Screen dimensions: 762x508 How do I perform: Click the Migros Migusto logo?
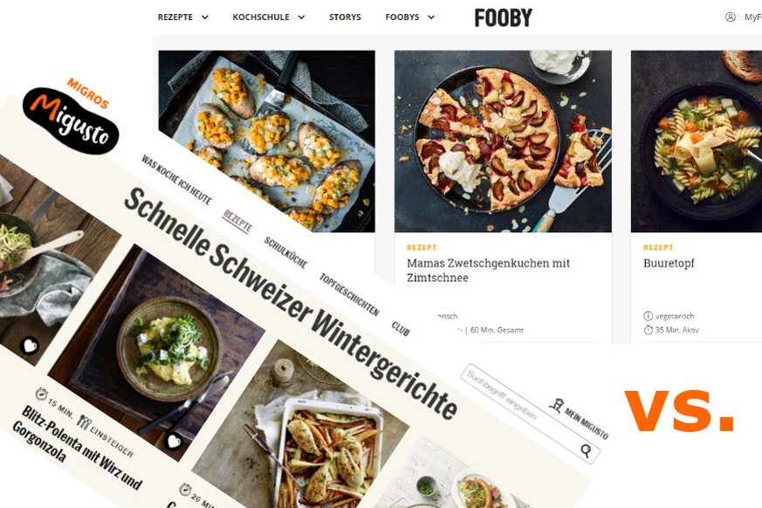tap(71, 117)
